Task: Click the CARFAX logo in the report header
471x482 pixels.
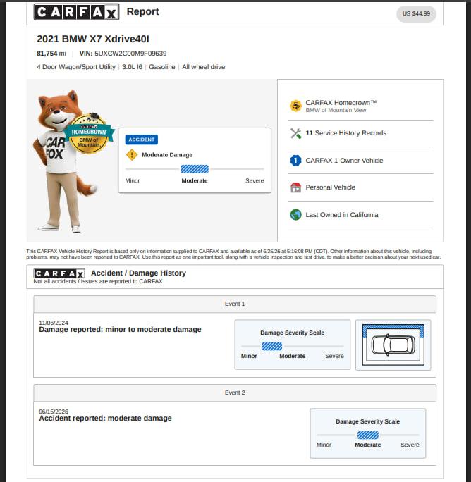Action: 76,12
